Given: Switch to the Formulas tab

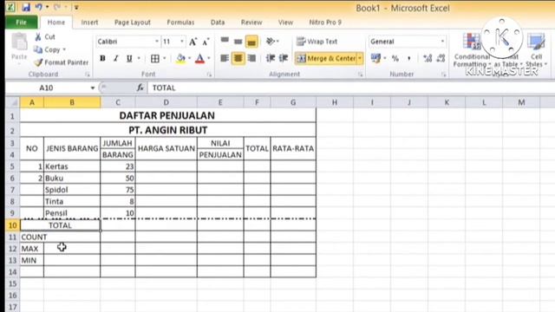Looking at the screenshot, I should click(x=180, y=23).
